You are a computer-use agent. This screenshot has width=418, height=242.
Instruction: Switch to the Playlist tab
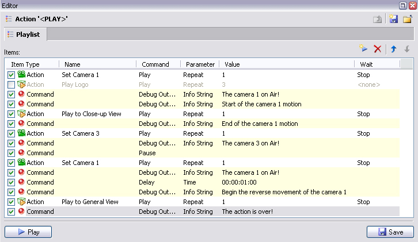(25, 34)
